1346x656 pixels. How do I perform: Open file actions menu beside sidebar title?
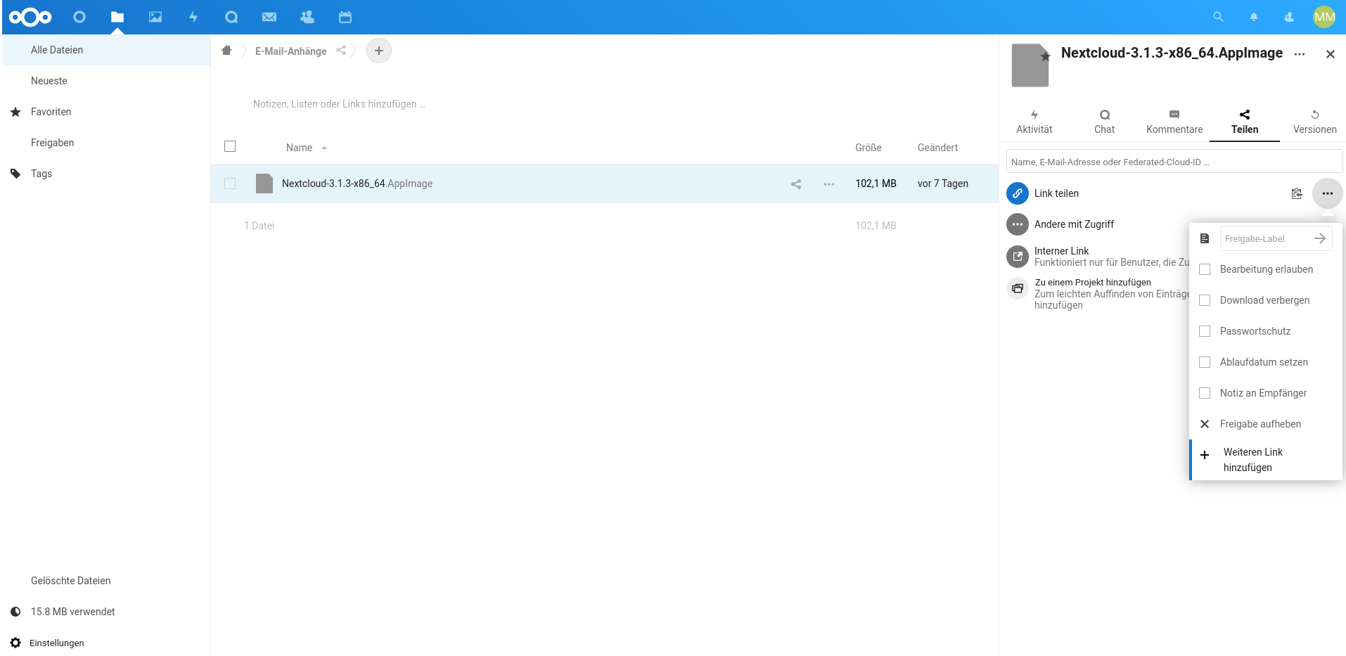point(1300,54)
